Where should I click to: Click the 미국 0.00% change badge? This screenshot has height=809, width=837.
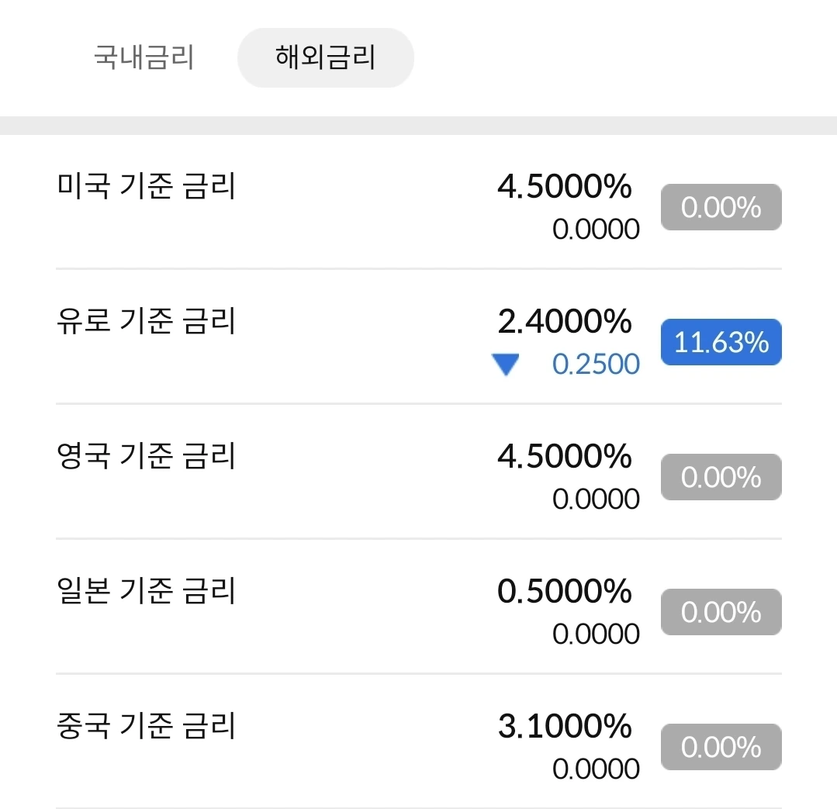pyautogui.click(x=721, y=208)
